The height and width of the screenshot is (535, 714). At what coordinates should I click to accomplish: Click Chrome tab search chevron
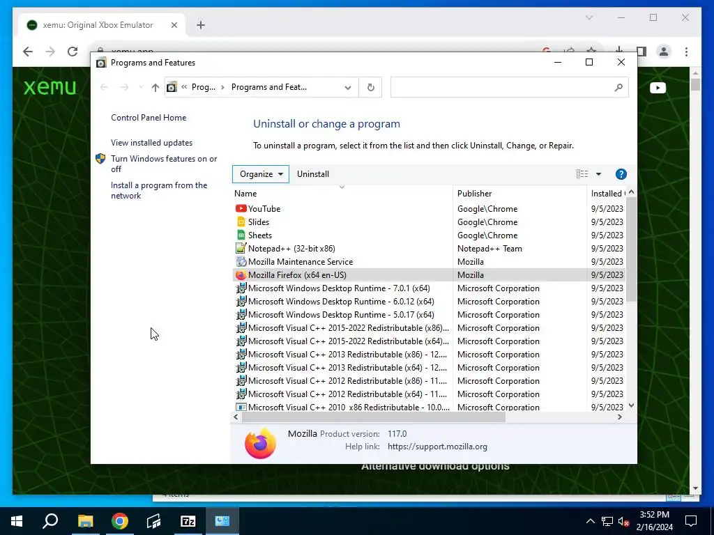(x=588, y=17)
